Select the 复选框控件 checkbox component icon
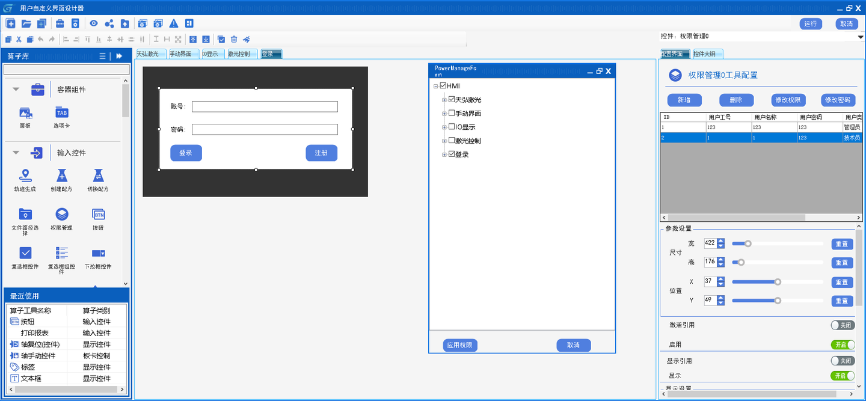 click(x=25, y=253)
